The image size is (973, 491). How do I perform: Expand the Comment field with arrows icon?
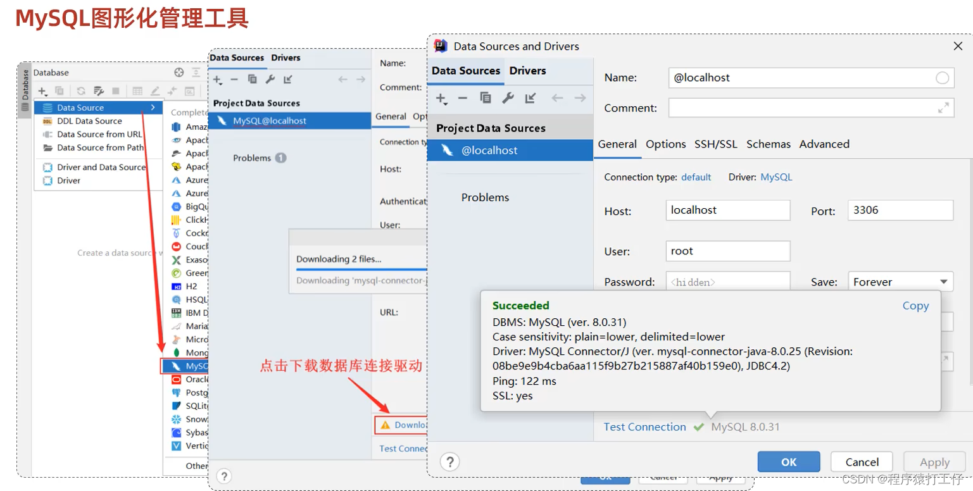tap(943, 108)
